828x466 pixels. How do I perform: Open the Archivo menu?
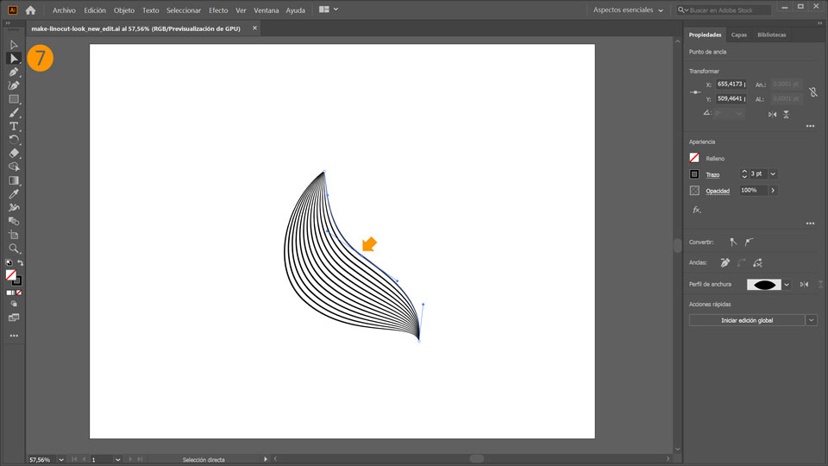point(64,10)
